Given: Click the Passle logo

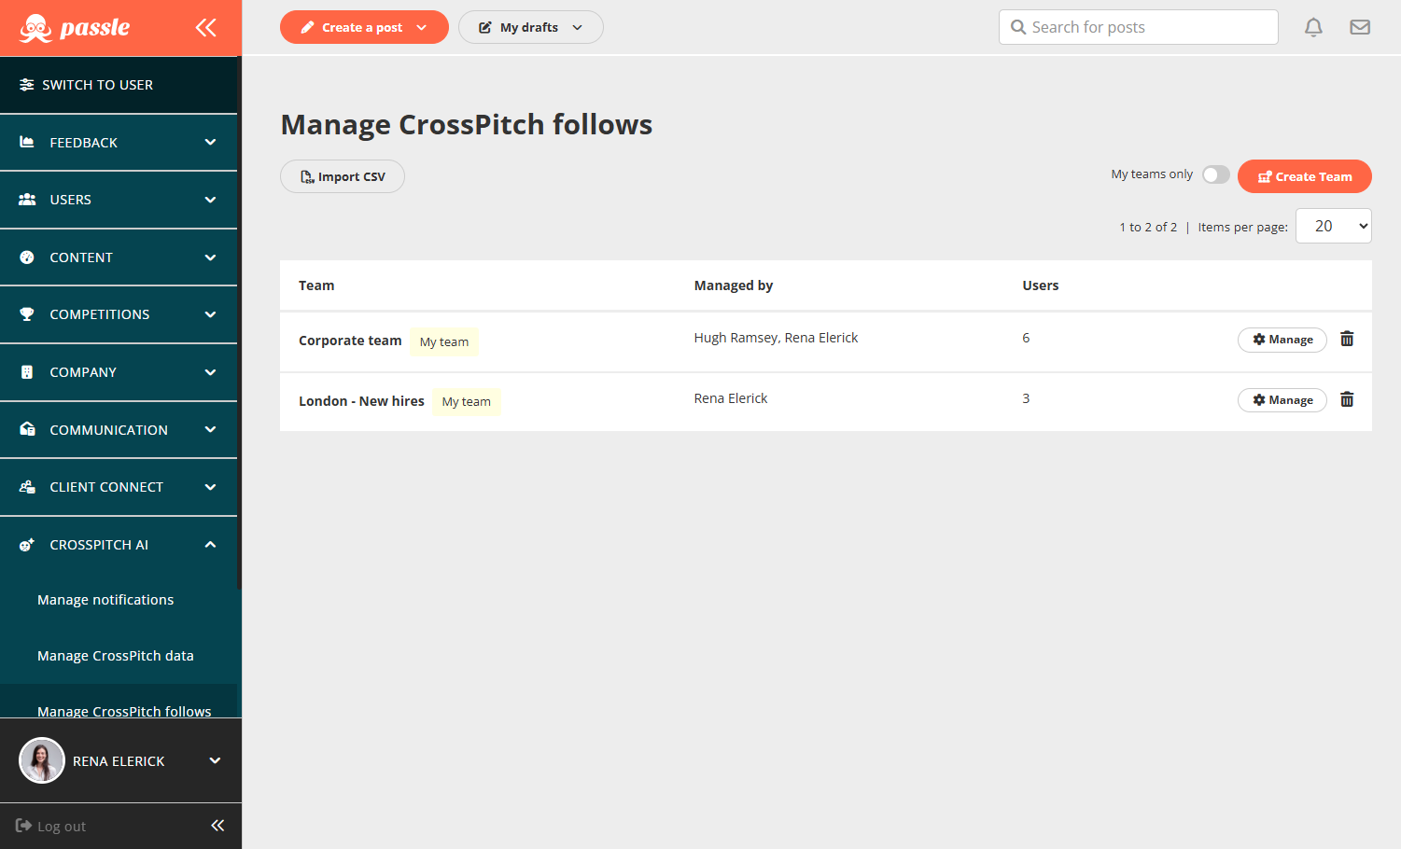Looking at the screenshot, I should pos(75,28).
